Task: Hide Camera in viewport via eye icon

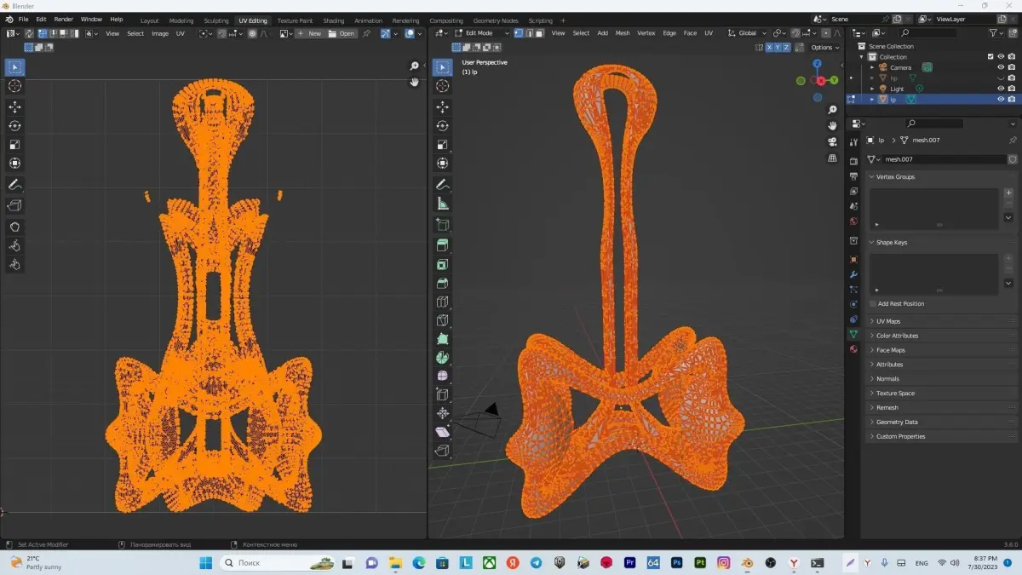Action: [x=1001, y=67]
